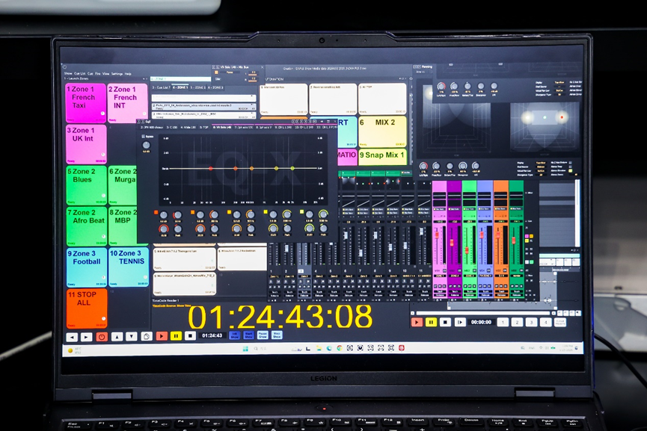Open the Windows Start menu
The width and height of the screenshot is (647, 431).
pos(245,349)
